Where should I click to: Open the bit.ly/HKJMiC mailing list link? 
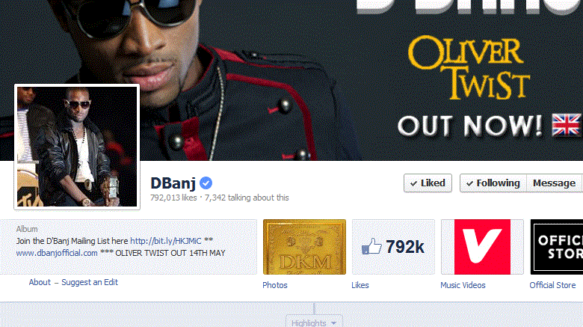click(166, 241)
